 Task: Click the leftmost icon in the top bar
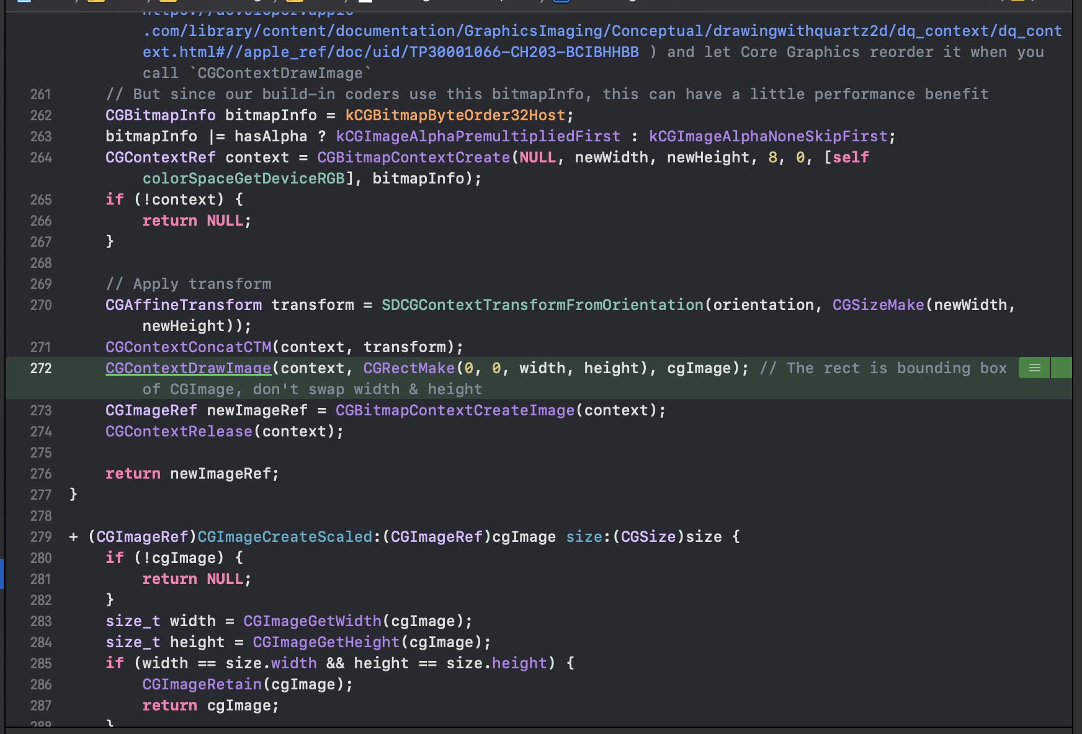click(x=24, y=3)
